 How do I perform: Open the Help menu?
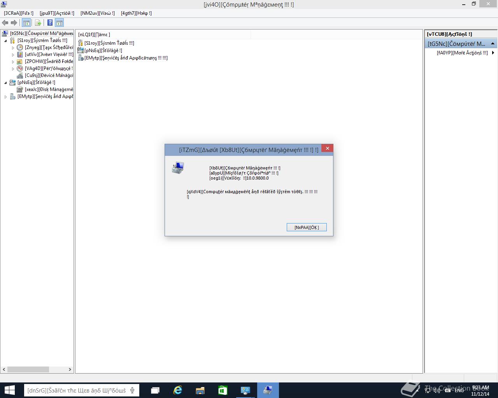click(x=136, y=13)
